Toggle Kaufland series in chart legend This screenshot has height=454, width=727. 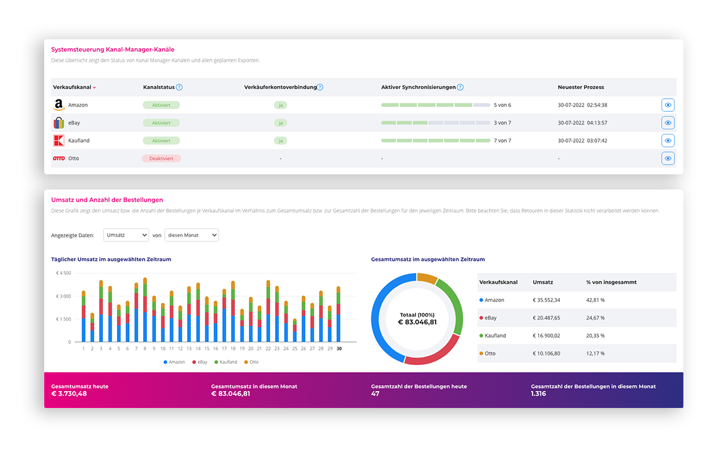click(x=225, y=362)
